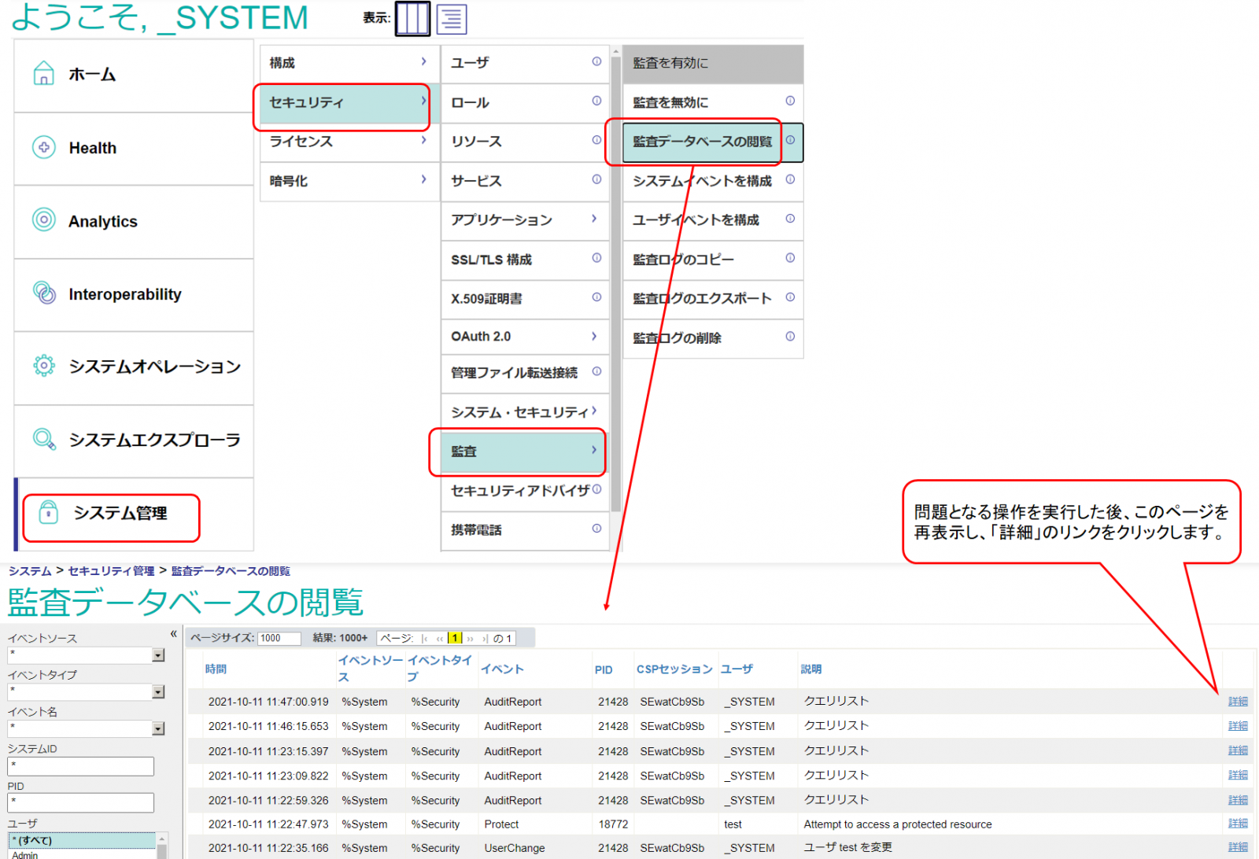Click the ページサイズ input field
The height and width of the screenshot is (859, 1259).
coord(279,638)
